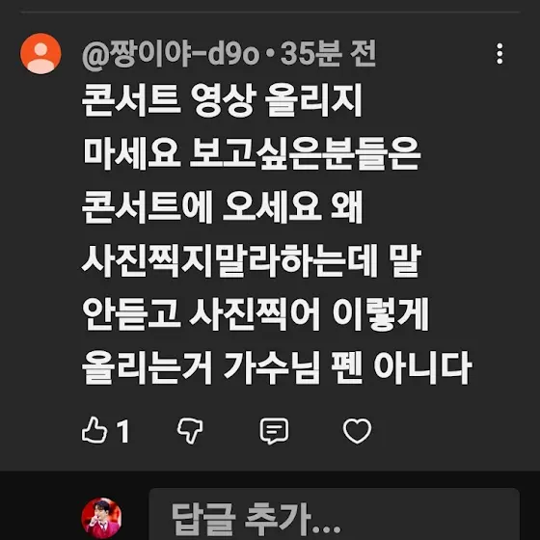Open the three-dot comment options menu
Screen dimensions: 540x540
[x=499, y=54]
